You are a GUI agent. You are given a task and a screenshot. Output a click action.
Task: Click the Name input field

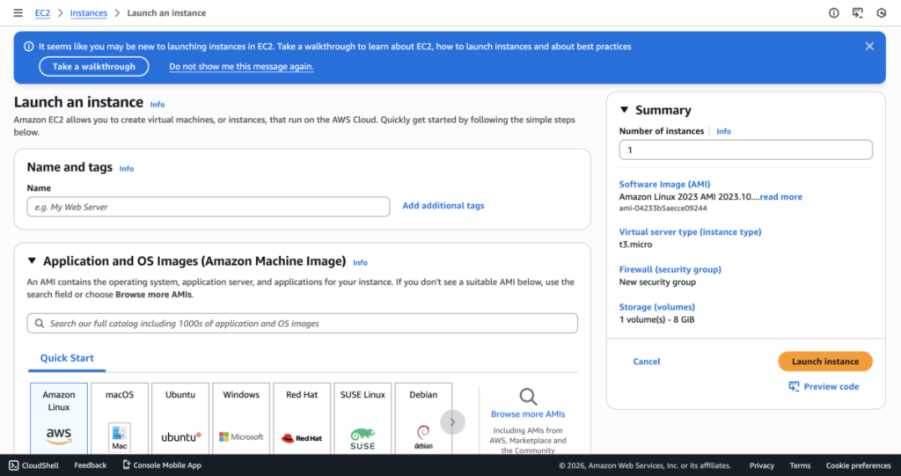[208, 207]
